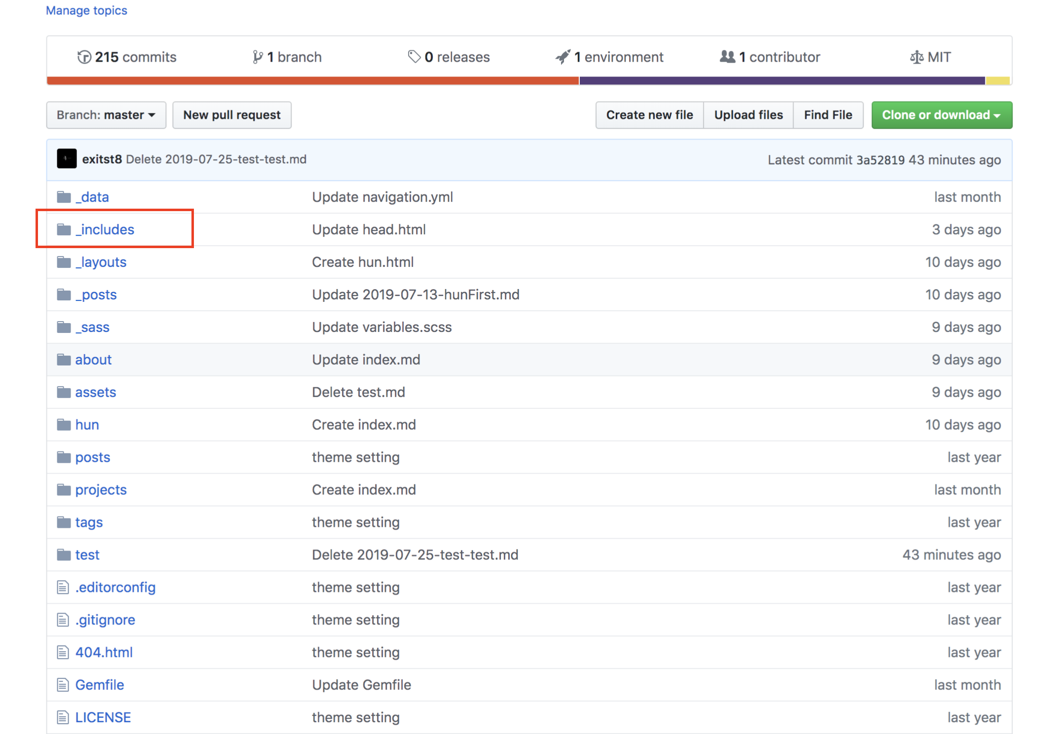The width and height of the screenshot is (1053, 734).
Task: Expand the Clone or download menu
Action: tap(941, 115)
